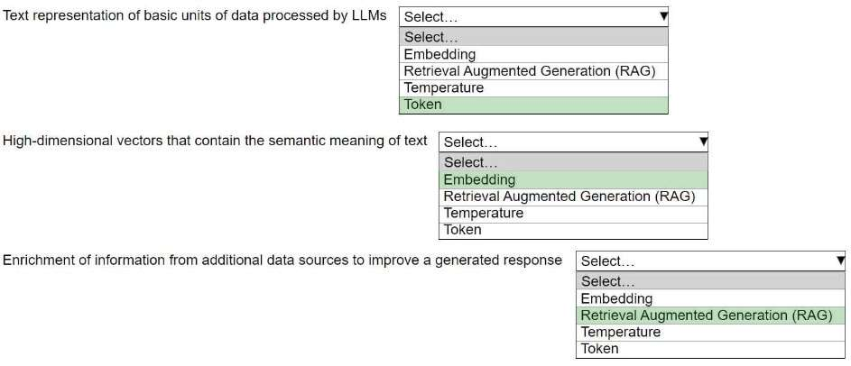Open the third dropdown arrow for enrichment
Image resolution: width=851 pixels, height=366 pixels.
840,261
